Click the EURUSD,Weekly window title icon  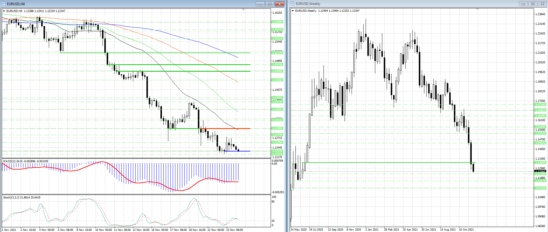[x=292, y=4]
